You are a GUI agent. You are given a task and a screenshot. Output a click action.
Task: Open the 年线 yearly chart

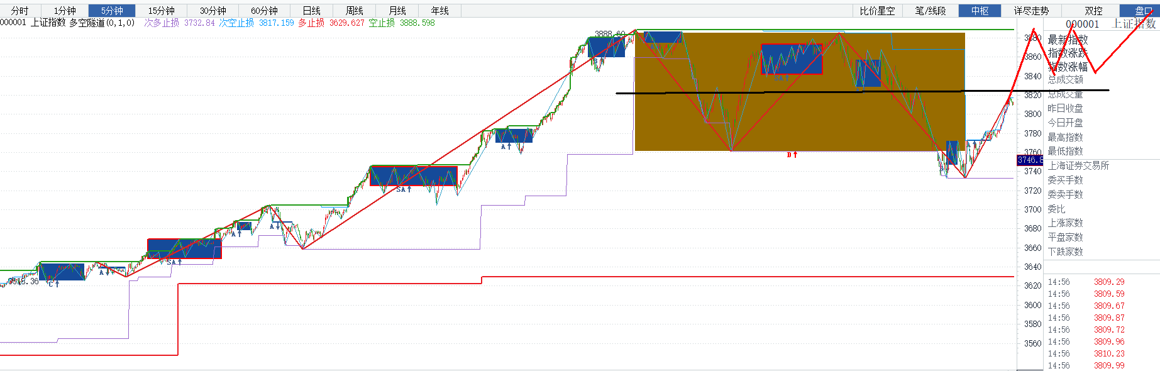pyautogui.click(x=439, y=11)
